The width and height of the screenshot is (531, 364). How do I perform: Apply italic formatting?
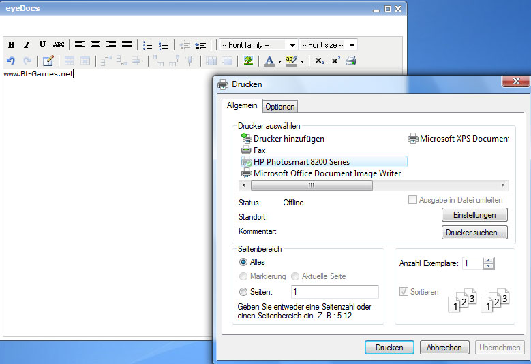[x=27, y=45]
